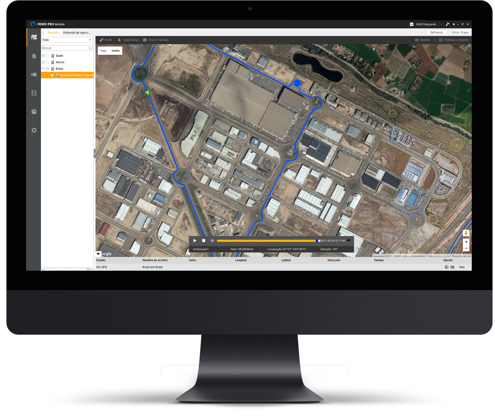Image resolution: width=495 pixels, height=416 pixels.
Task: Toggle Pantalla Completa fullscreen mode
Action: coord(454,40)
